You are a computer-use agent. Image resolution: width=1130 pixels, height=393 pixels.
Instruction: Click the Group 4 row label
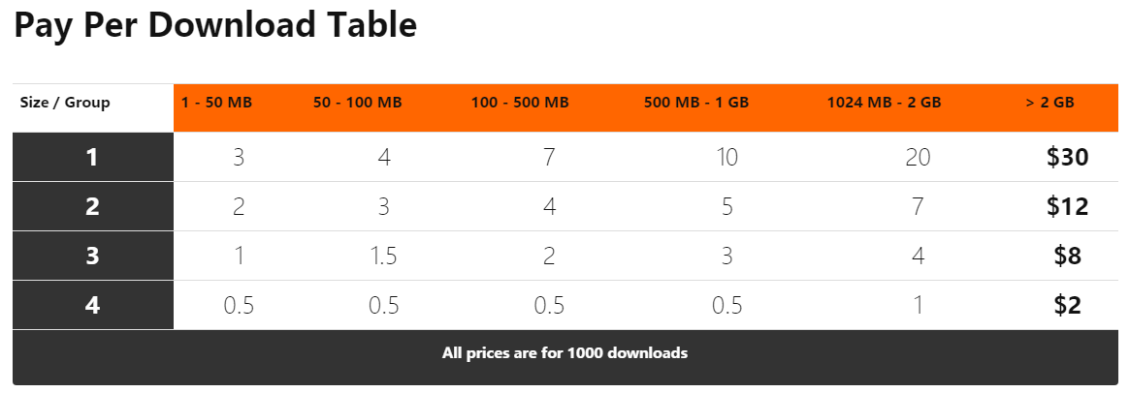tap(93, 305)
